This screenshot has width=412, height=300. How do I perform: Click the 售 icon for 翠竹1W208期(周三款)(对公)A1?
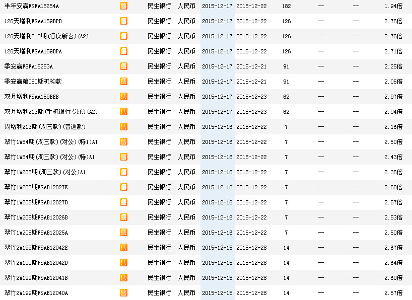tap(123, 172)
